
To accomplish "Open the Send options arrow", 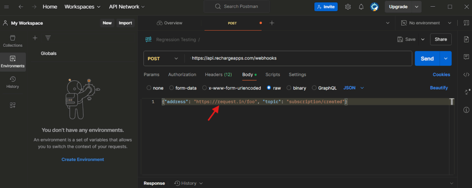I will [x=446, y=58].
